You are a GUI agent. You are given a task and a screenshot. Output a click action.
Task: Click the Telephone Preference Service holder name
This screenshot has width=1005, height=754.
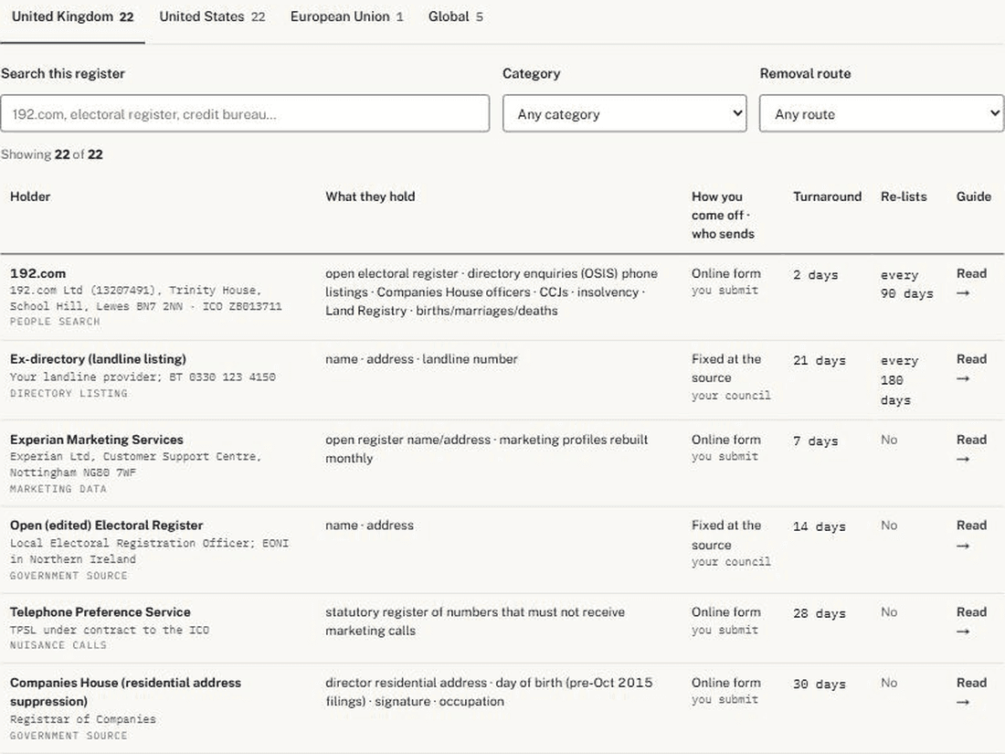point(100,611)
